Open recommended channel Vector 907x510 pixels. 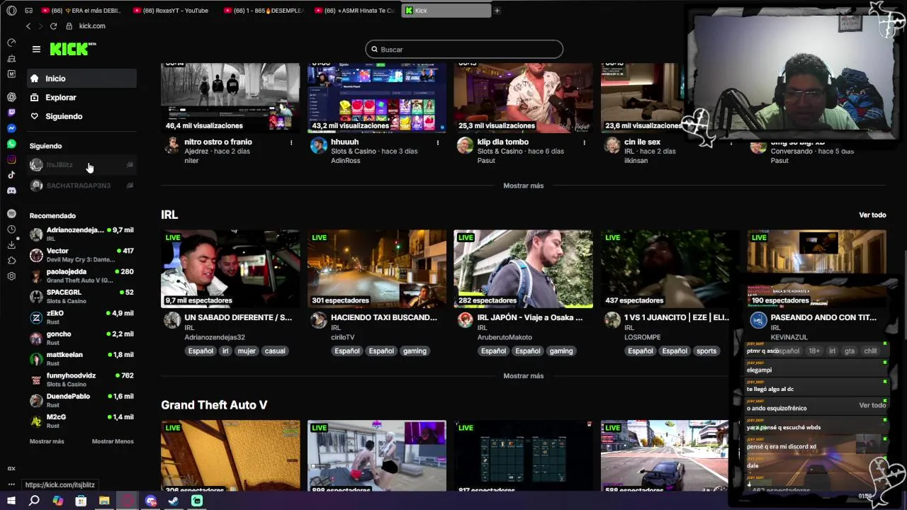pos(81,255)
